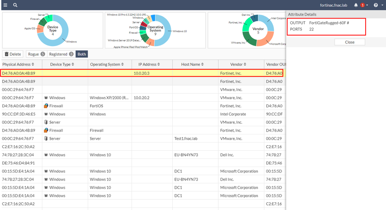Click DE:75:46:D4:84:91 physical address
The width and height of the screenshot is (386, 210).
click(x=18, y=162)
